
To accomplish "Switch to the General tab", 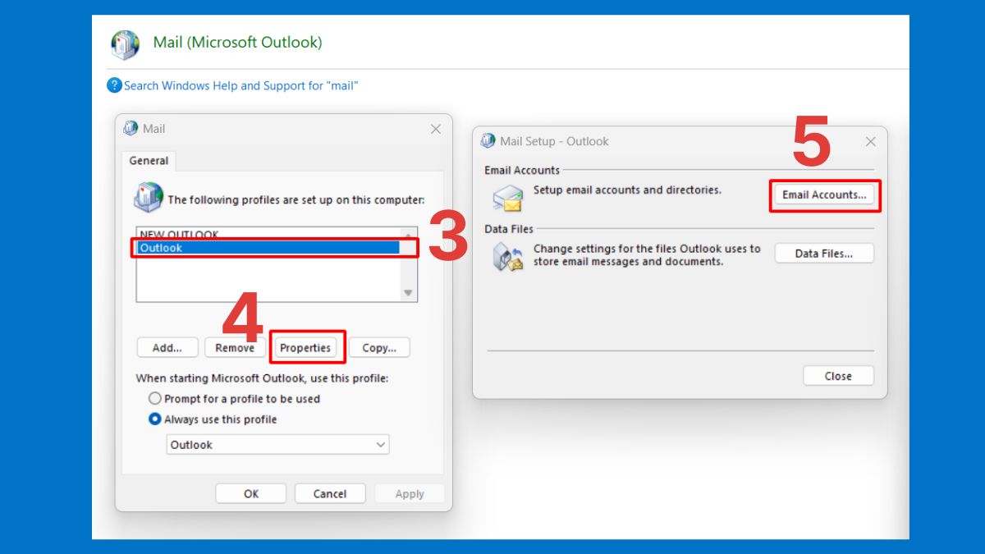I will tap(149, 161).
